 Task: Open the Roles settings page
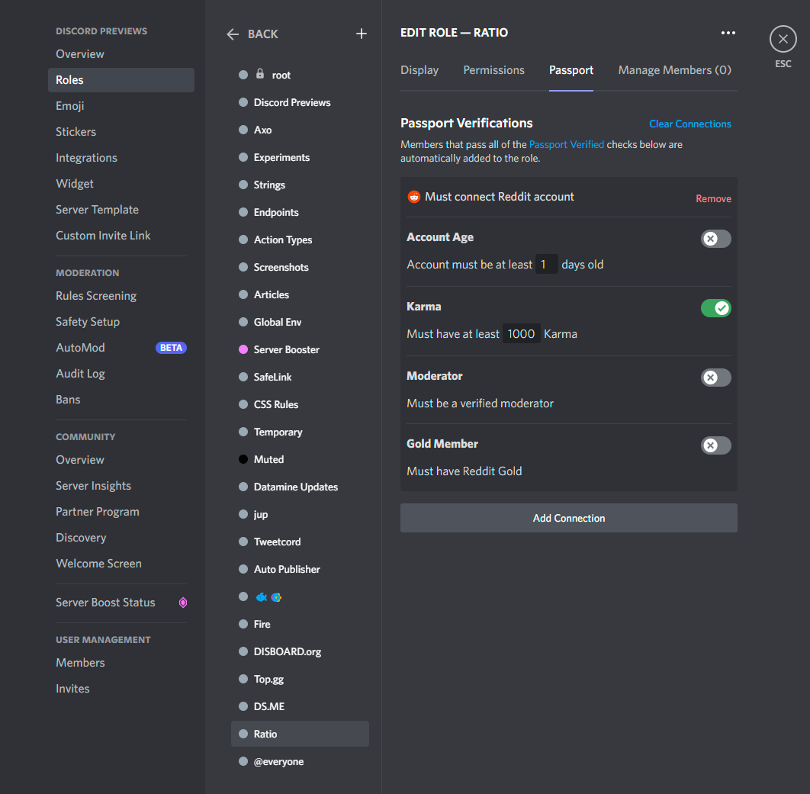click(121, 80)
